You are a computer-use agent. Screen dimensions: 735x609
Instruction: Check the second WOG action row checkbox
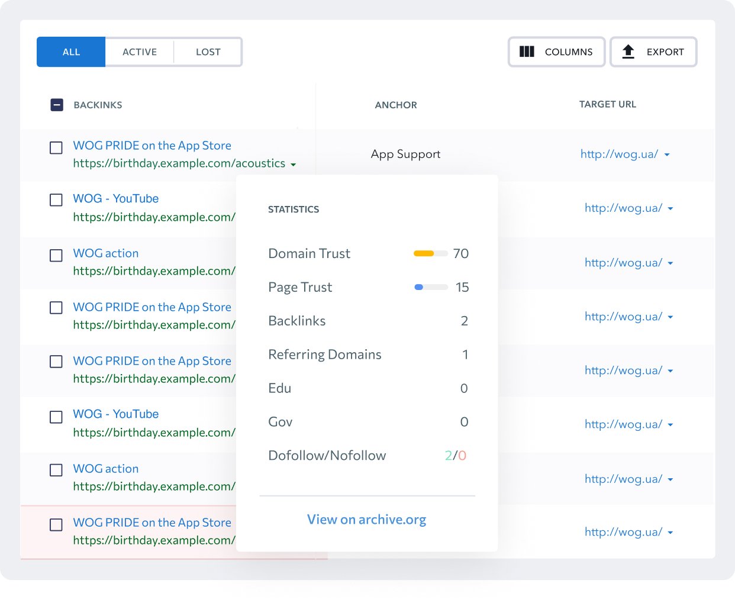point(56,471)
